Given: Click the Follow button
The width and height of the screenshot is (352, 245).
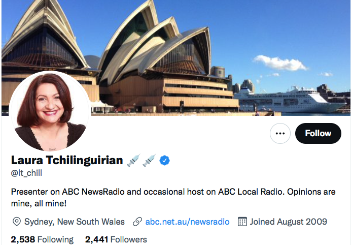Looking at the screenshot, I should [x=318, y=133].
